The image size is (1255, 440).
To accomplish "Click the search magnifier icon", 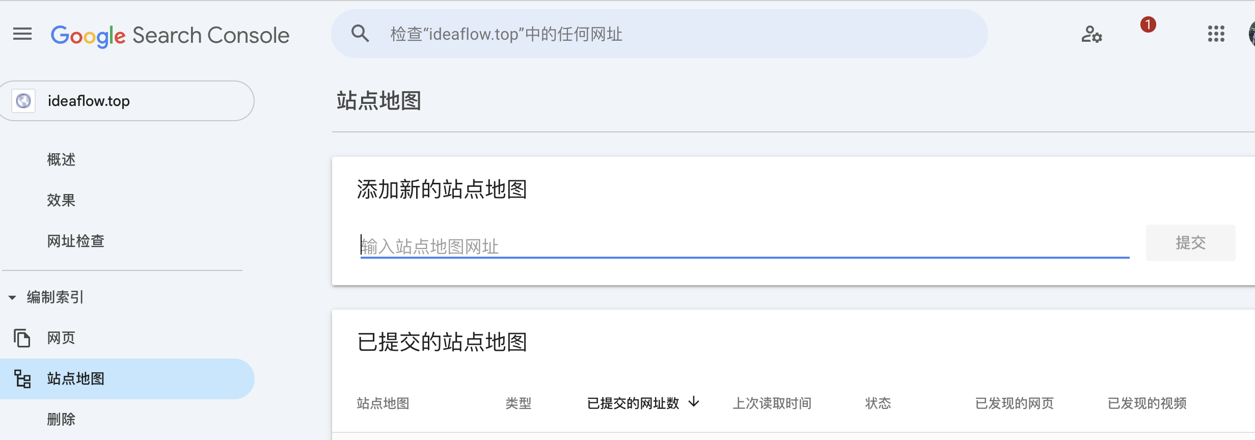I will coord(360,34).
